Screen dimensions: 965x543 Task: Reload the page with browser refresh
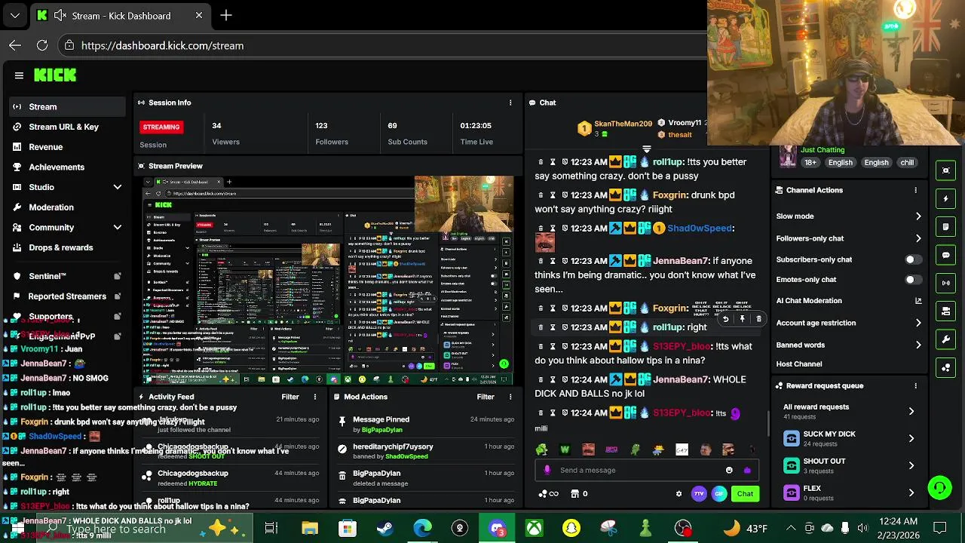click(x=42, y=45)
